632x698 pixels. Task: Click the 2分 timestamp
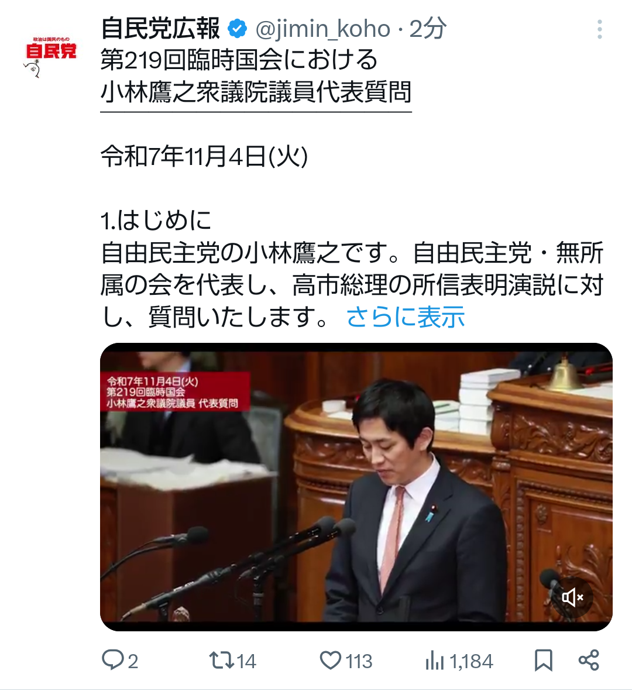428,29
